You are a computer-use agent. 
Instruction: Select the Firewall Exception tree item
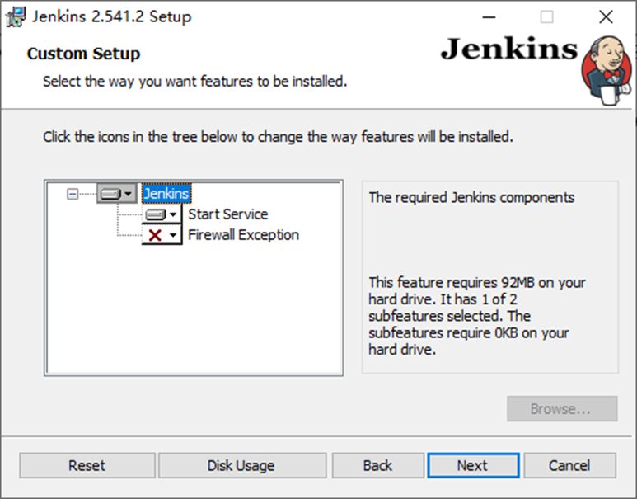[x=243, y=235]
